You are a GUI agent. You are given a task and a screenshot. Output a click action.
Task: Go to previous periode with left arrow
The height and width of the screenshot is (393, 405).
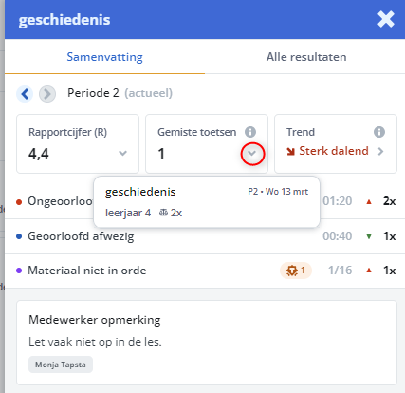tap(25, 94)
